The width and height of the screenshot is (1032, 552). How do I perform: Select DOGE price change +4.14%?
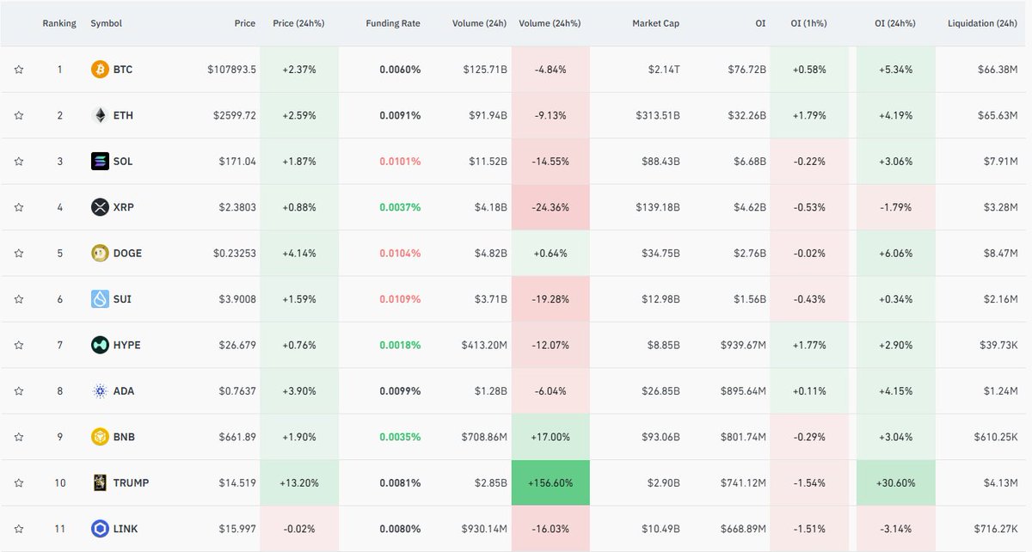tap(298, 254)
